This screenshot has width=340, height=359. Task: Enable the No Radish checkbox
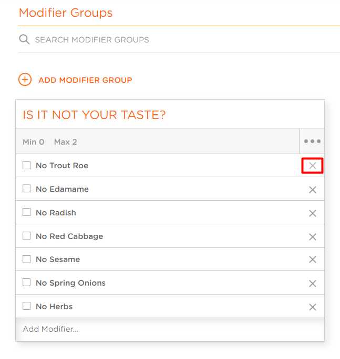click(27, 212)
